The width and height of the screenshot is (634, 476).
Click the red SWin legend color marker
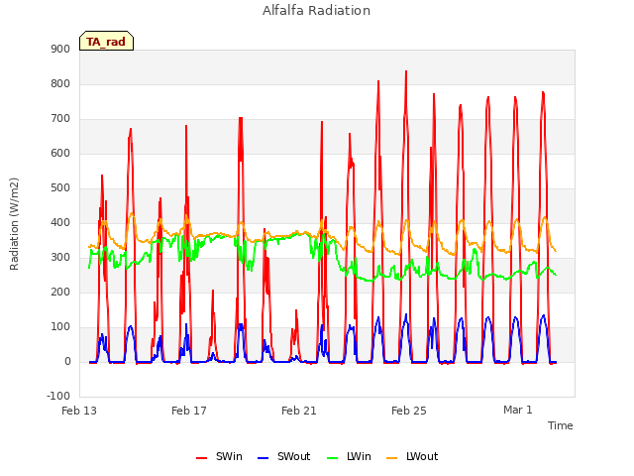(201, 458)
